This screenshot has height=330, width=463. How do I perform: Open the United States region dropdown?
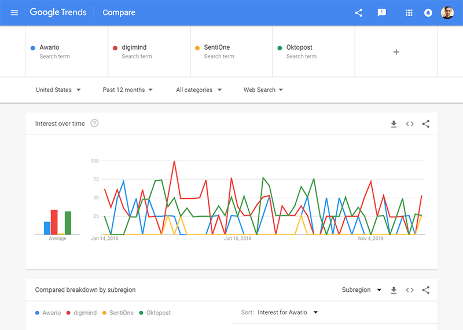[58, 90]
